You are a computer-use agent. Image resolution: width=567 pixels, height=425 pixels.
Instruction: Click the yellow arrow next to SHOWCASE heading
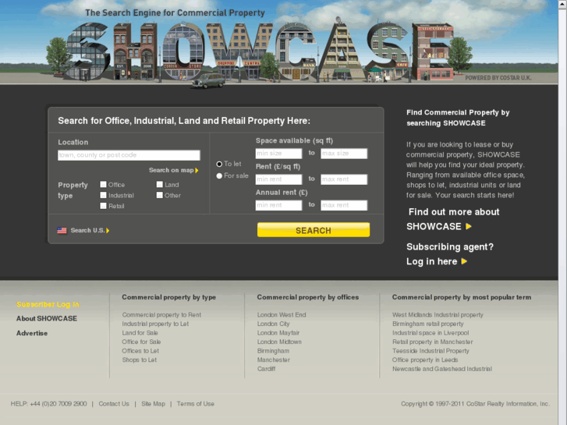(x=469, y=226)
